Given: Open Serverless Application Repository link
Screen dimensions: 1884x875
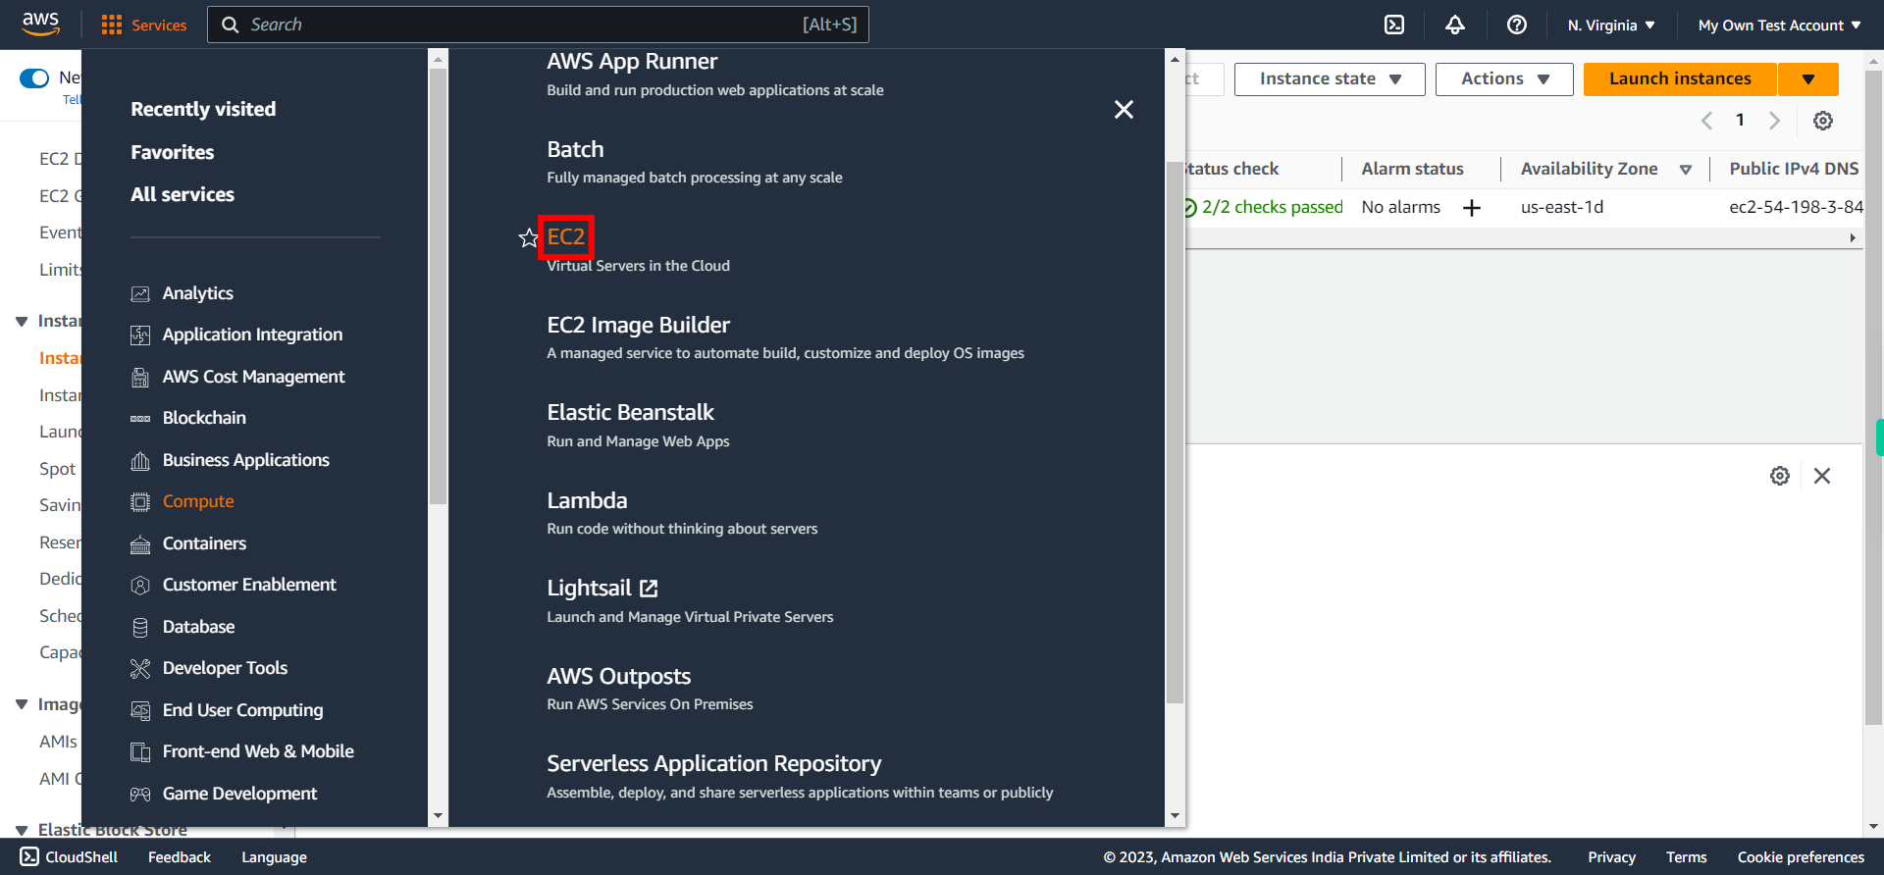Looking at the screenshot, I should coord(713,763).
